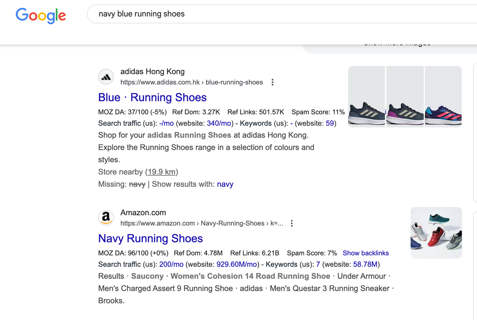The width and height of the screenshot is (477, 320).
Task: Click the Amazon favicon
Action: point(106,218)
